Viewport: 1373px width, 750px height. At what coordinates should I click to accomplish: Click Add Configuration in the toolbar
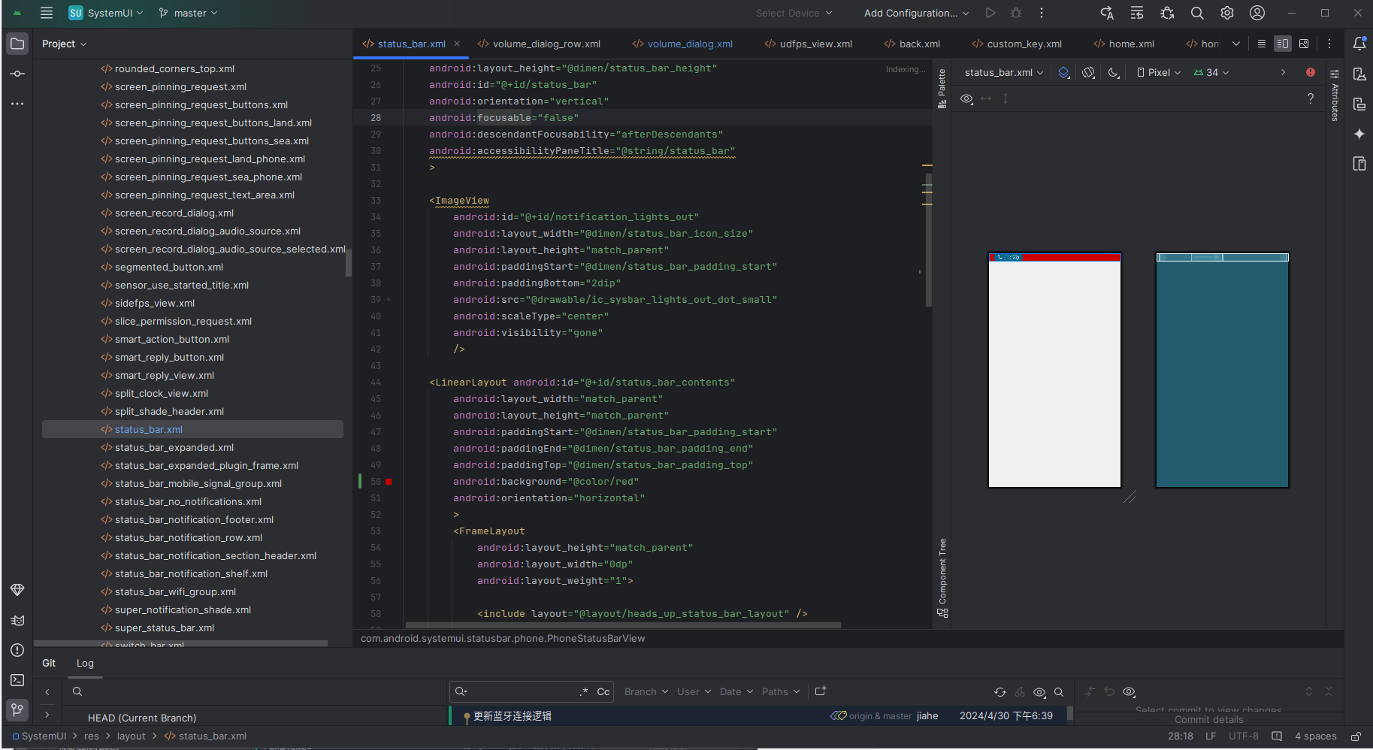tap(912, 13)
